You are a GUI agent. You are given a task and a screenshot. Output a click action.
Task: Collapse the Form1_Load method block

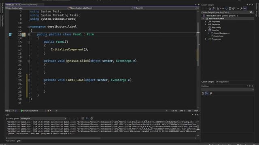pos(29,80)
